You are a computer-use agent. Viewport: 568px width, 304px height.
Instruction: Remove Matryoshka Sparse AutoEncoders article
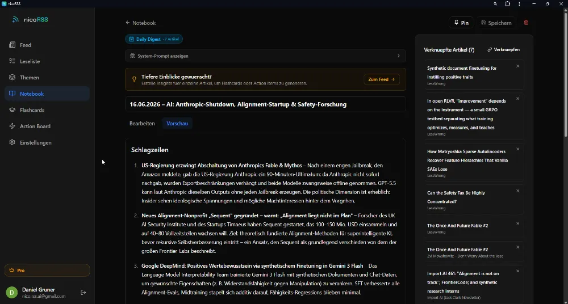(x=517, y=149)
